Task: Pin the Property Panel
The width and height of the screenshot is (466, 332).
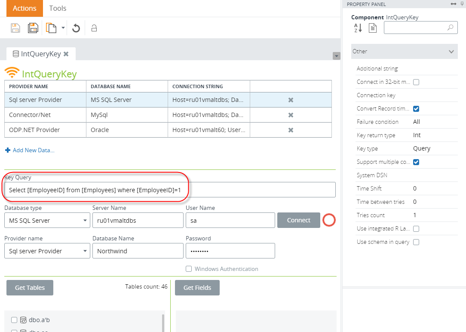Action: pyautogui.click(x=462, y=4)
